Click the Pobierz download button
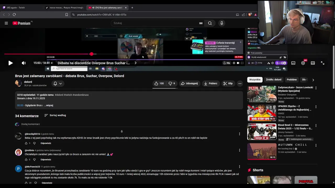 pyautogui.click(x=211, y=84)
